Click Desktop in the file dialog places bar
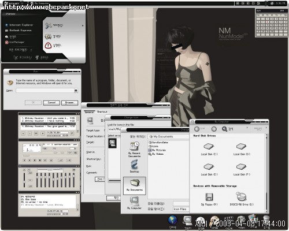Image resolution: width=289 pixels, height=231 pixels. (x=134, y=166)
